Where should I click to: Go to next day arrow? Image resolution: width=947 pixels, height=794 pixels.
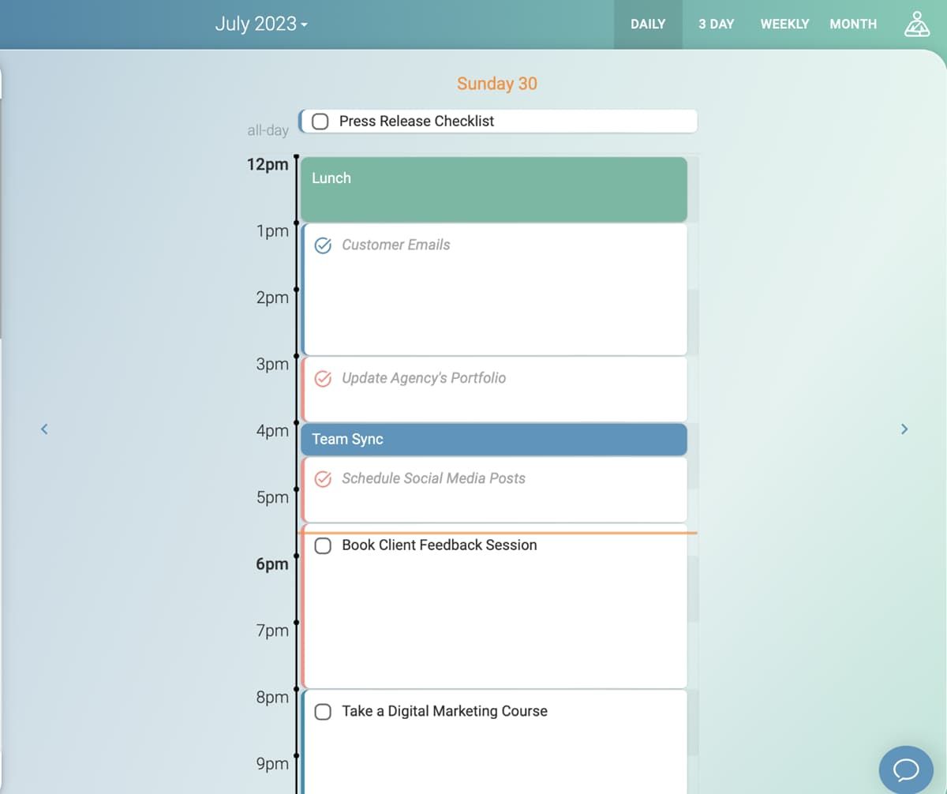(x=904, y=429)
